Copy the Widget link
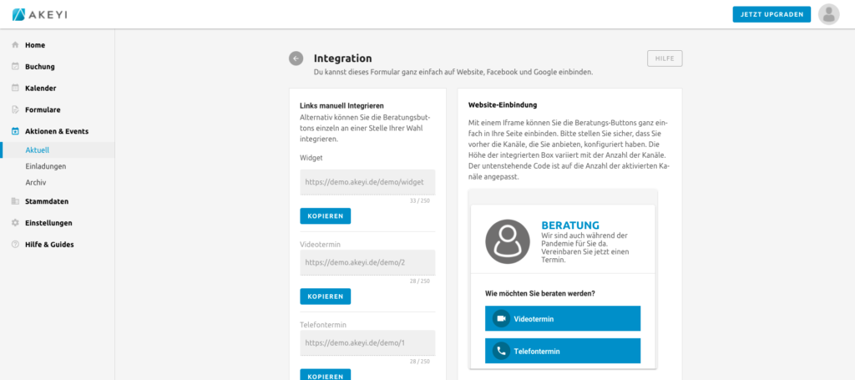This screenshot has height=380, width=855. [325, 216]
